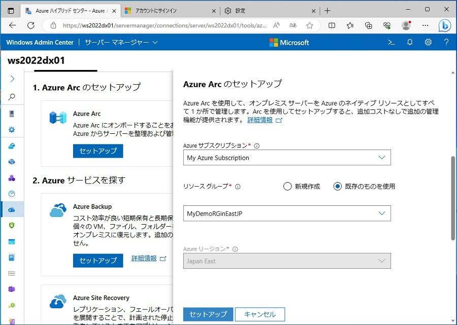Switch to the Azure ハイブリッド センター tab
The height and width of the screenshot is (325, 457).
70,11
